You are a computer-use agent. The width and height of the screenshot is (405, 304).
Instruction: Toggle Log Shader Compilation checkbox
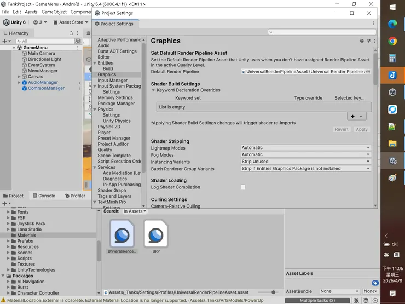(243, 187)
